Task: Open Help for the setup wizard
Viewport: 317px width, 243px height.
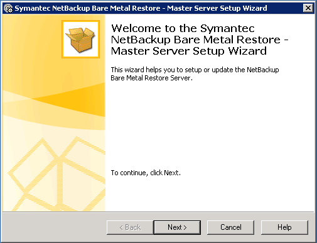Action: tap(284, 227)
